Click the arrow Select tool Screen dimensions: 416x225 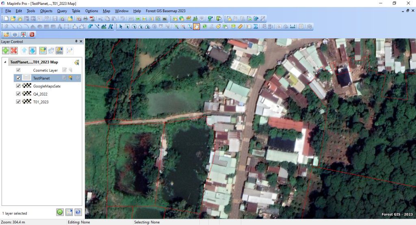[120, 26]
